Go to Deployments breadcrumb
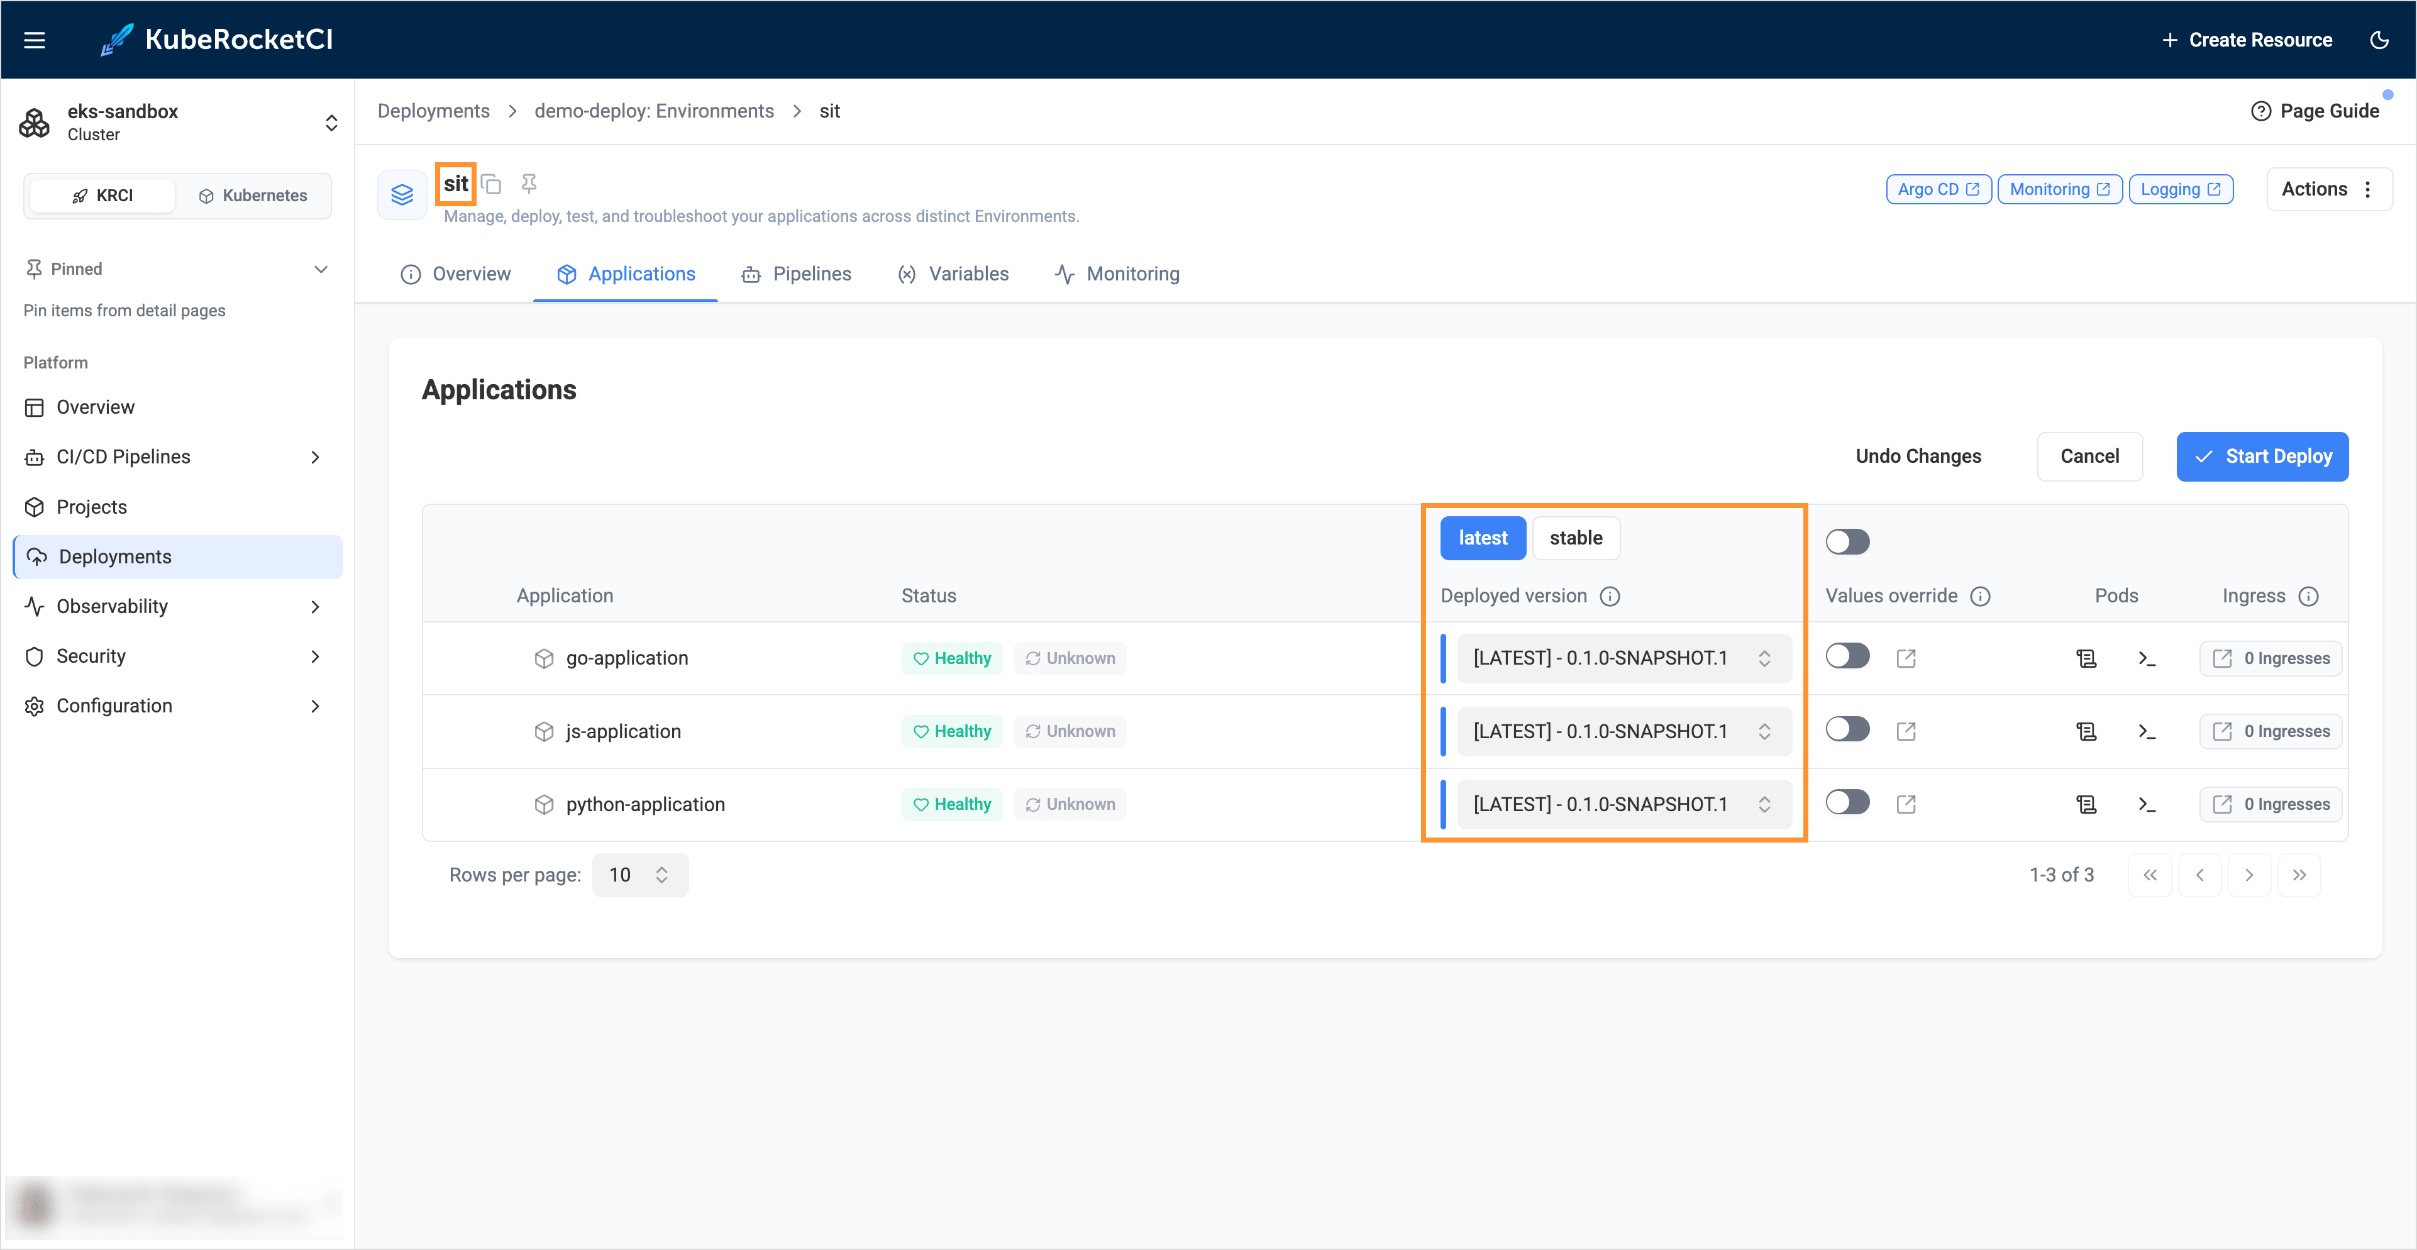The image size is (2417, 1250). [433, 111]
